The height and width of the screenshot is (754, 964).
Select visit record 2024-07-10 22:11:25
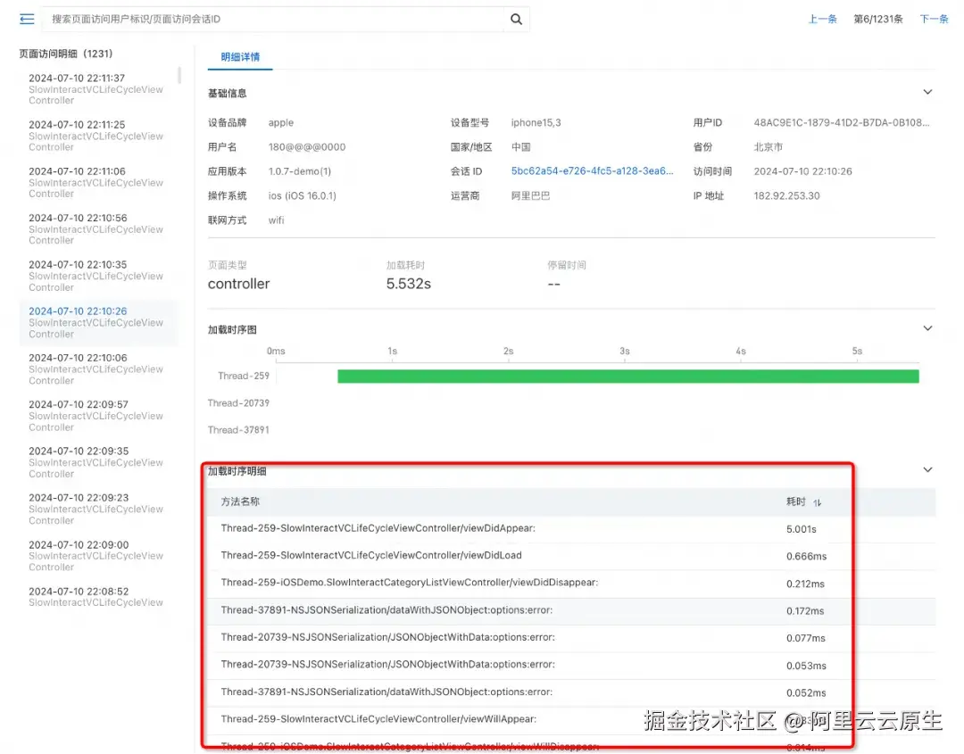pyautogui.click(x=98, y=136)
